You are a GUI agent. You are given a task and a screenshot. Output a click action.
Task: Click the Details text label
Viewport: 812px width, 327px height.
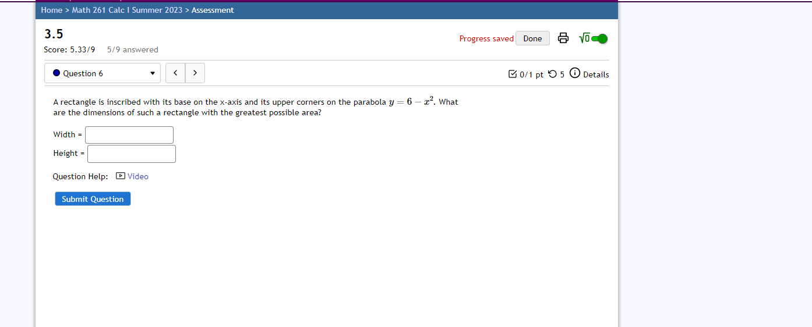[x=596, y=74]
